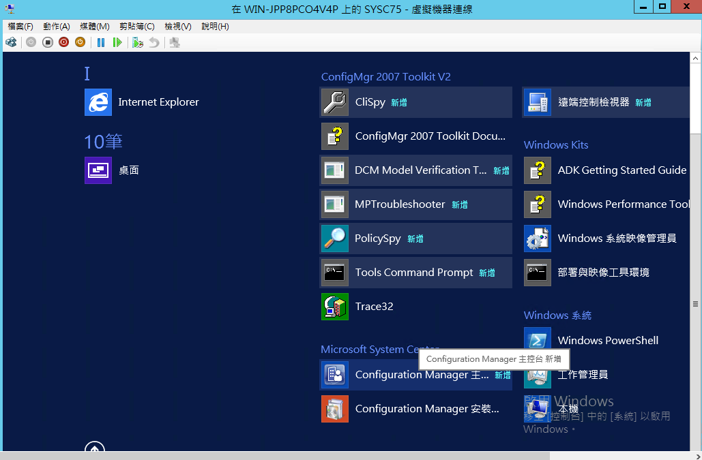Pause the virtual machine
Screen dimensions: 702x460
click(101, 42)
